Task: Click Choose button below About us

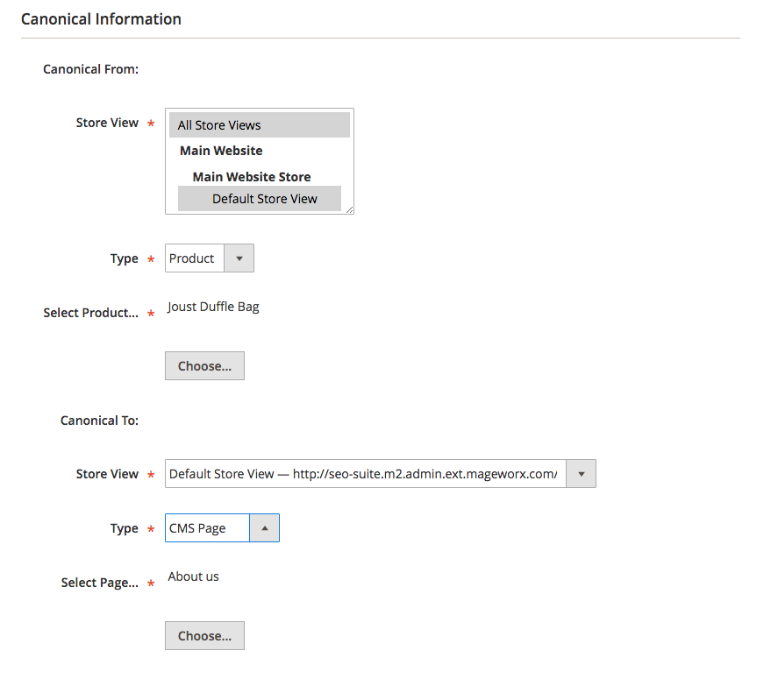Action: (204, 636)
